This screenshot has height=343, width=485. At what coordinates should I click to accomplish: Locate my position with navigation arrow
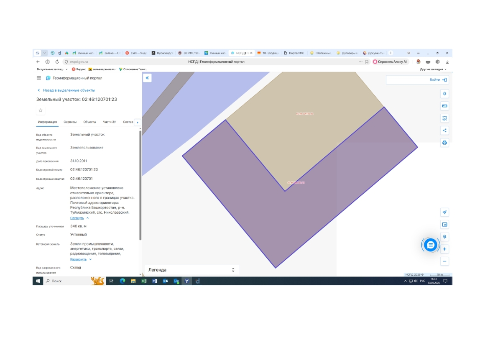point(444,212)
